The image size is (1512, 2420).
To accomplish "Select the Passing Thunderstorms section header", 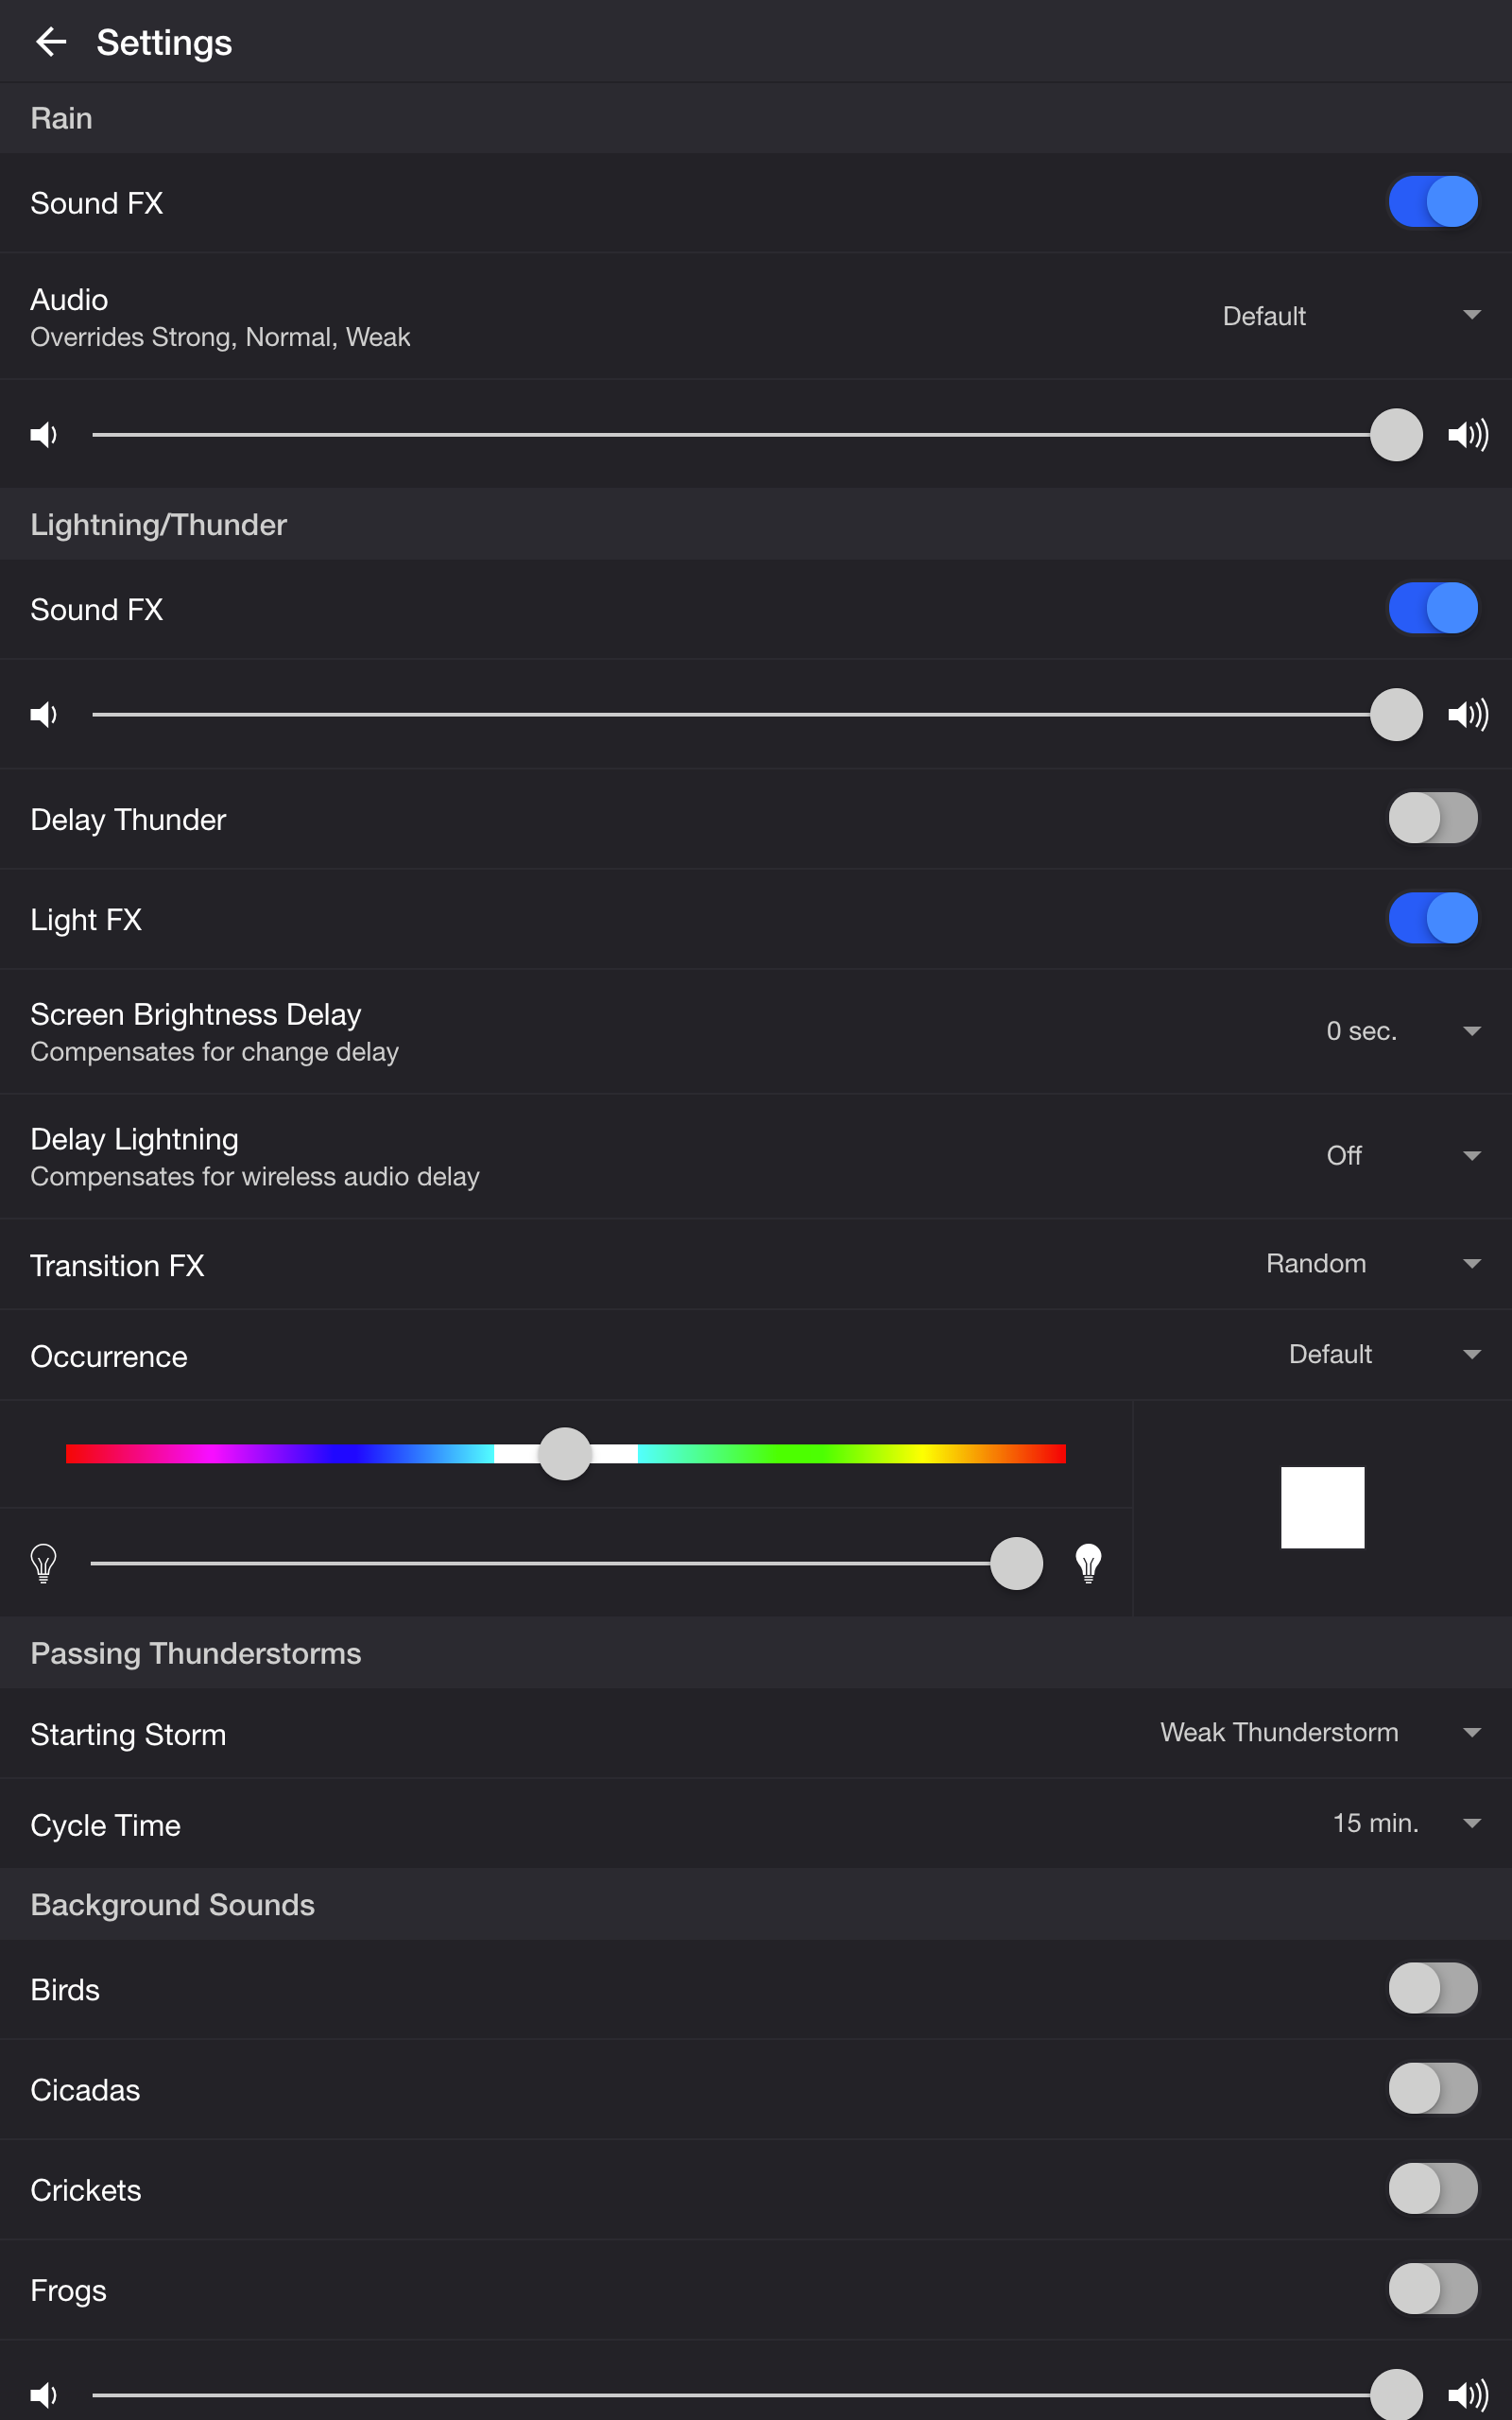I will point(195,1653).
